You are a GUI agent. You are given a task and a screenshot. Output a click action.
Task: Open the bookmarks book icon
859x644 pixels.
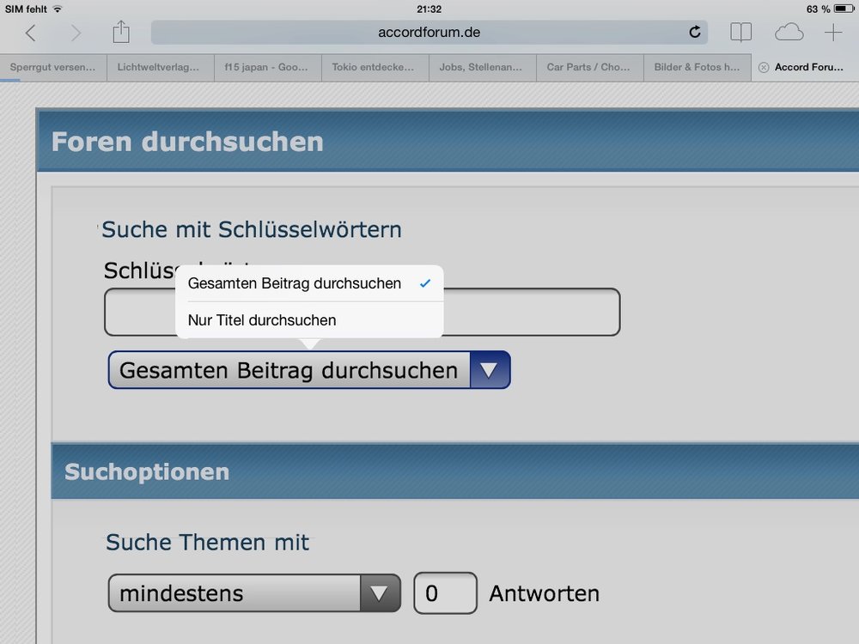(x=740, y=33)
